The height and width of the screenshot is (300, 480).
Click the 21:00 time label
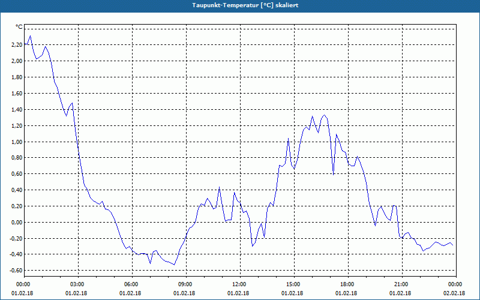coord(402,284)
